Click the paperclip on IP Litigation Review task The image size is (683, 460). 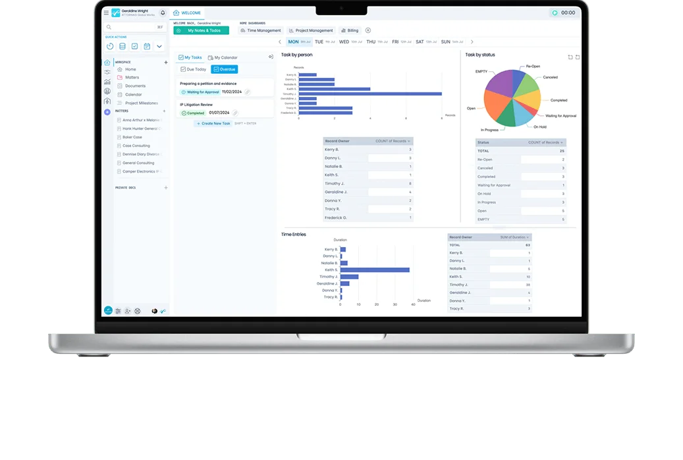click(x=235, y=113)
